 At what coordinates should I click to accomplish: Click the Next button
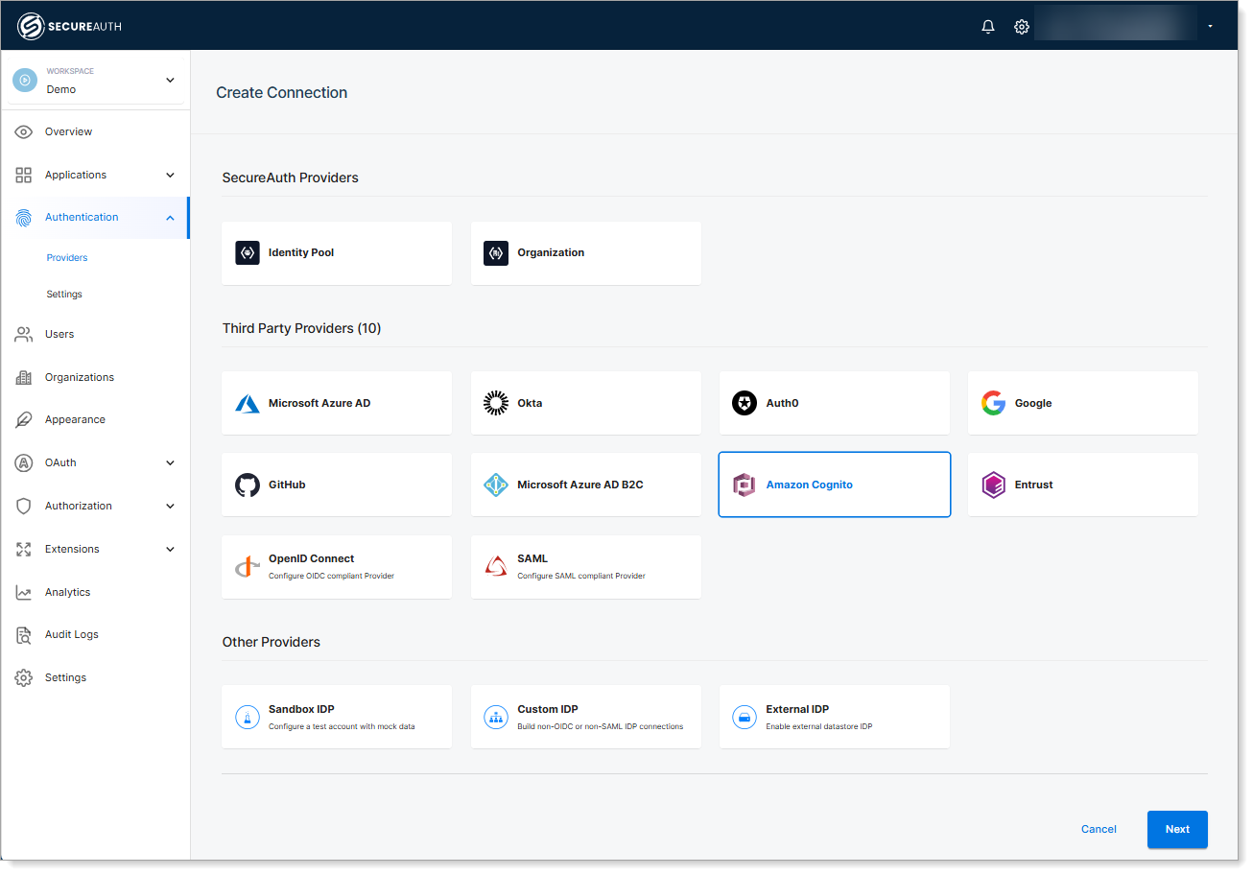coord(1177,829)
